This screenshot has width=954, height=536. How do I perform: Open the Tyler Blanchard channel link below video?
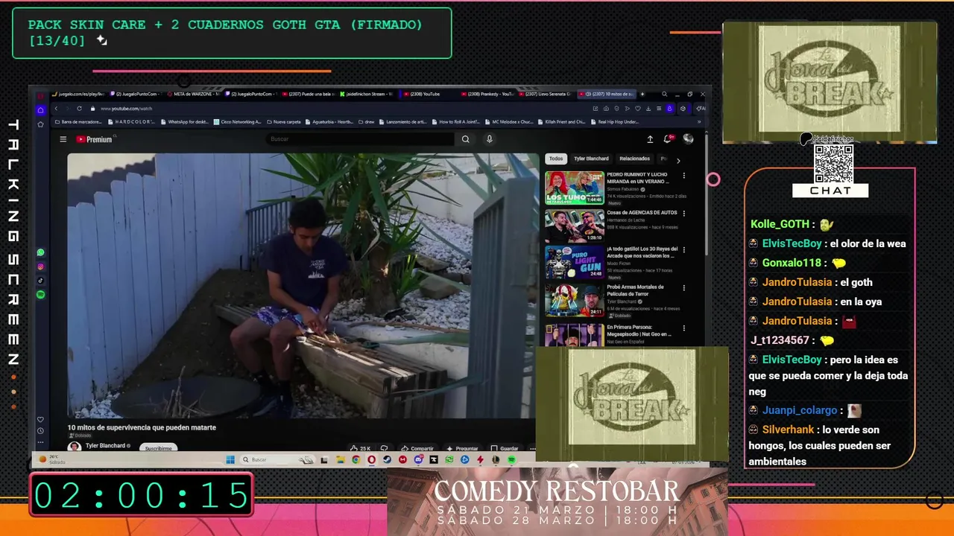(105, 446)
